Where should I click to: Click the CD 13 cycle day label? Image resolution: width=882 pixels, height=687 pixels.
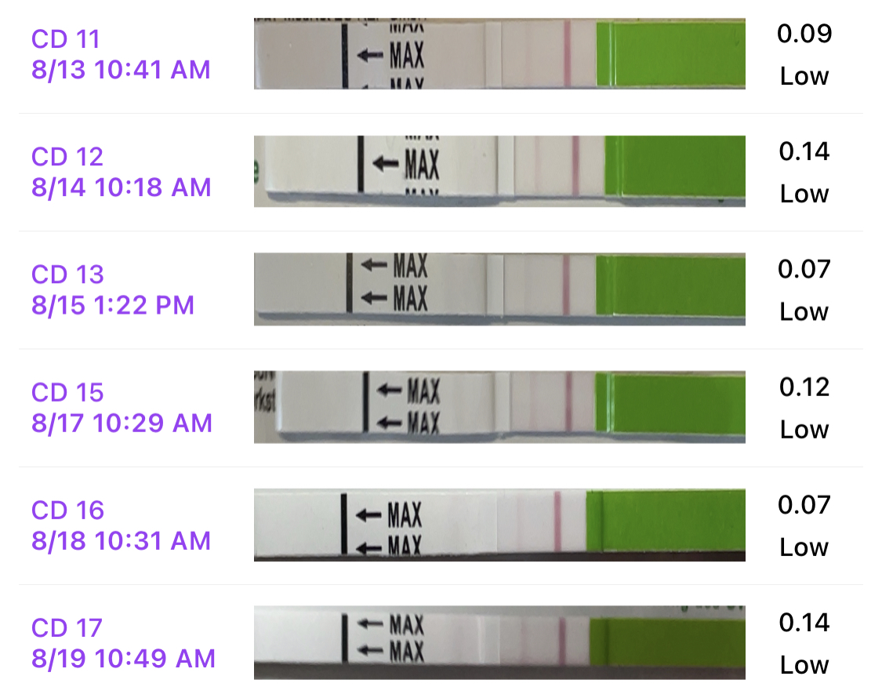pos(67,274)
